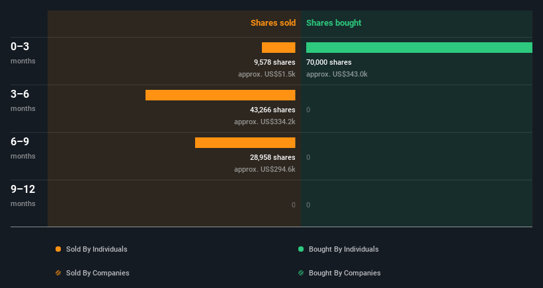Select the Sold By Individuals legend label
Screen dimensions: 543x288
[x=97, y=249]
